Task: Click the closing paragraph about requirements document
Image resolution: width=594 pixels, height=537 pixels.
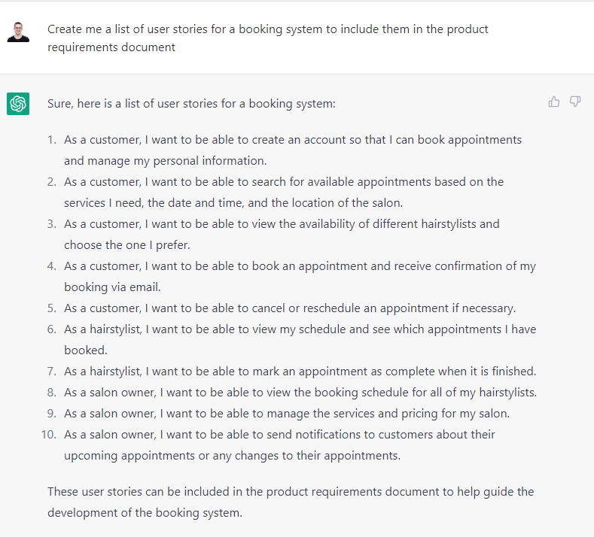Action: [291, 502]
